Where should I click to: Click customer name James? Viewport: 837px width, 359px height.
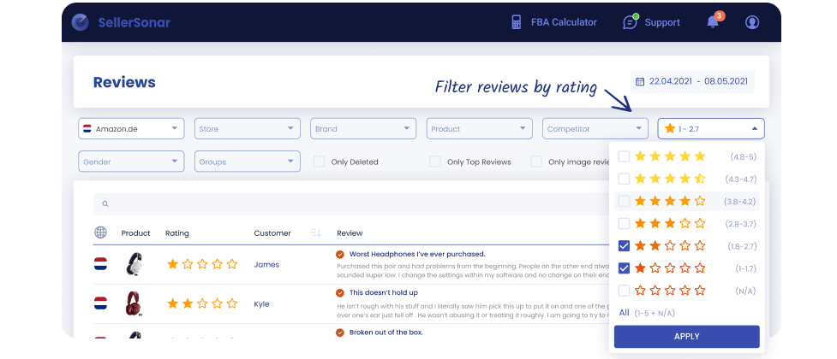(266, 264)
